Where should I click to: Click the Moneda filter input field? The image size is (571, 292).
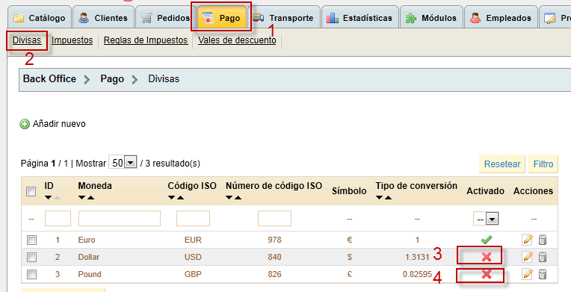[120, 219]
